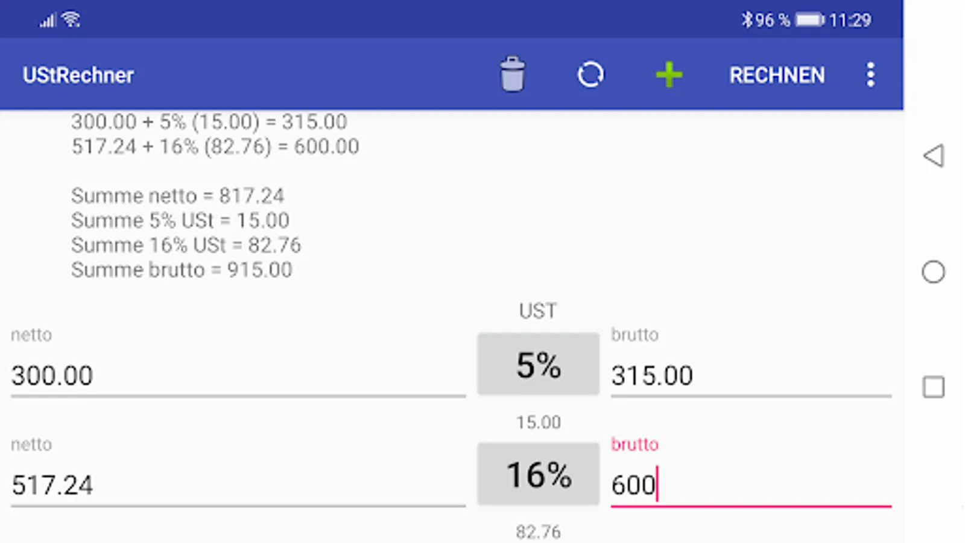Tap the battery indicator icon
965x543 pixels.
click(x=809, y=20)
